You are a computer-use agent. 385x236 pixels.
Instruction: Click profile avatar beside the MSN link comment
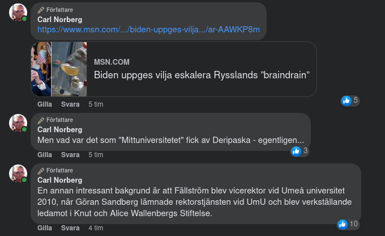click(18, 12)
